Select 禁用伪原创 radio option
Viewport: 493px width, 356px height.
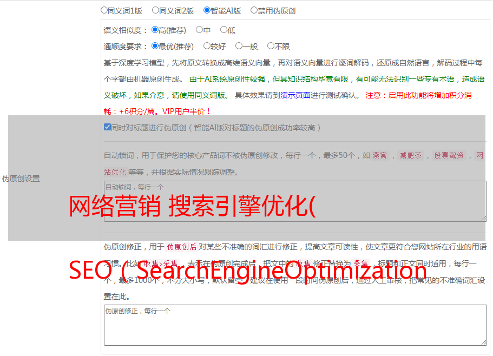click(x=254, y=10)
